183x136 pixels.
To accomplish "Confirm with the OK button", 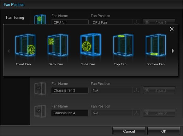I will (164, 131).
